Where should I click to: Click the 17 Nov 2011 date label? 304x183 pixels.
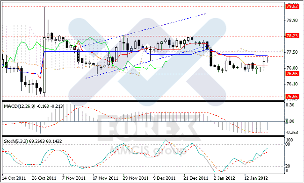(106, 178)
